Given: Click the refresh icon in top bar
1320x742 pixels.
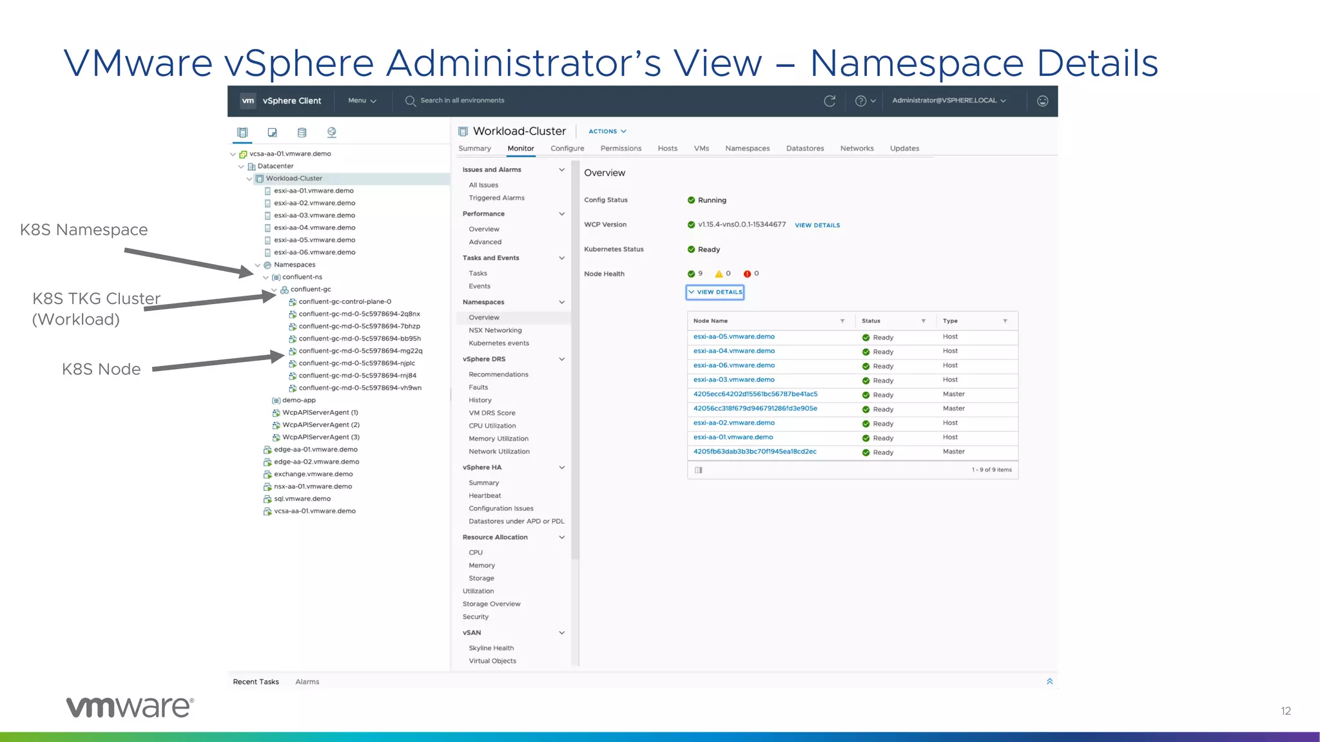Looking at the screenshot, I should [x=830, y=101].
